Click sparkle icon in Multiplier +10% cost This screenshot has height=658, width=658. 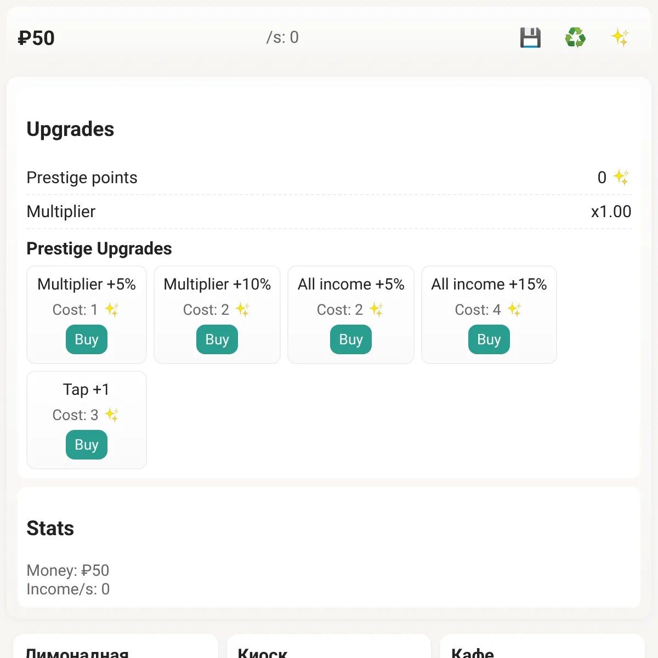[x=242, y=310]
